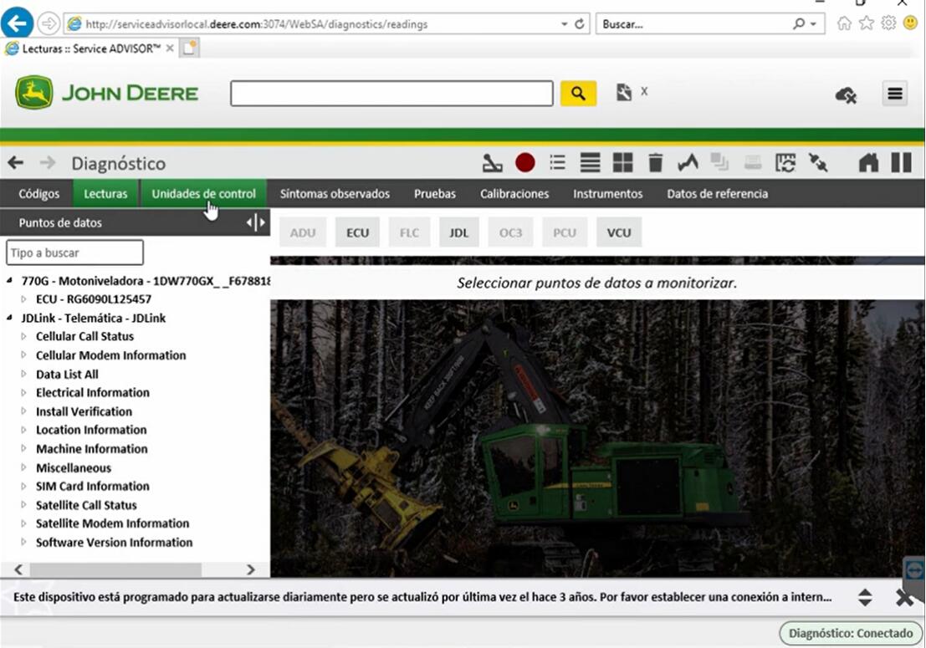Switch to grid tiles view
The height and width of the screenshot is (648, 926).
[x=622, y=162]
